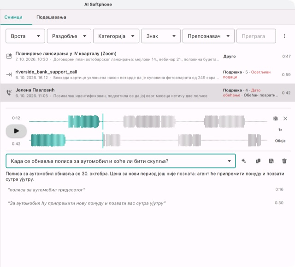Expand the Раздобље filter dropdown
Image resolution: width=295 pixels, height=267 pixels.
69,36
